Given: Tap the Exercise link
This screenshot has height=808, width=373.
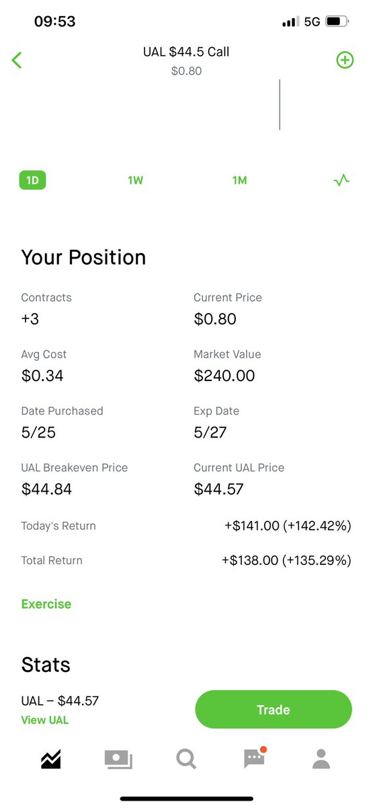Looking at the screenshot, I should pyautogui.click(x=46, y=604).
